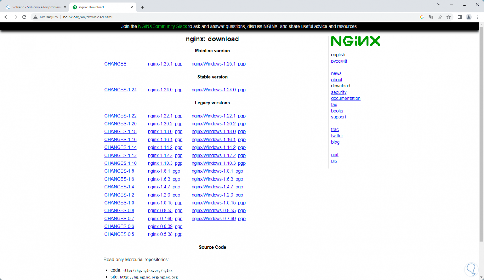Open the about page link
484x280 pixels.
337,80
